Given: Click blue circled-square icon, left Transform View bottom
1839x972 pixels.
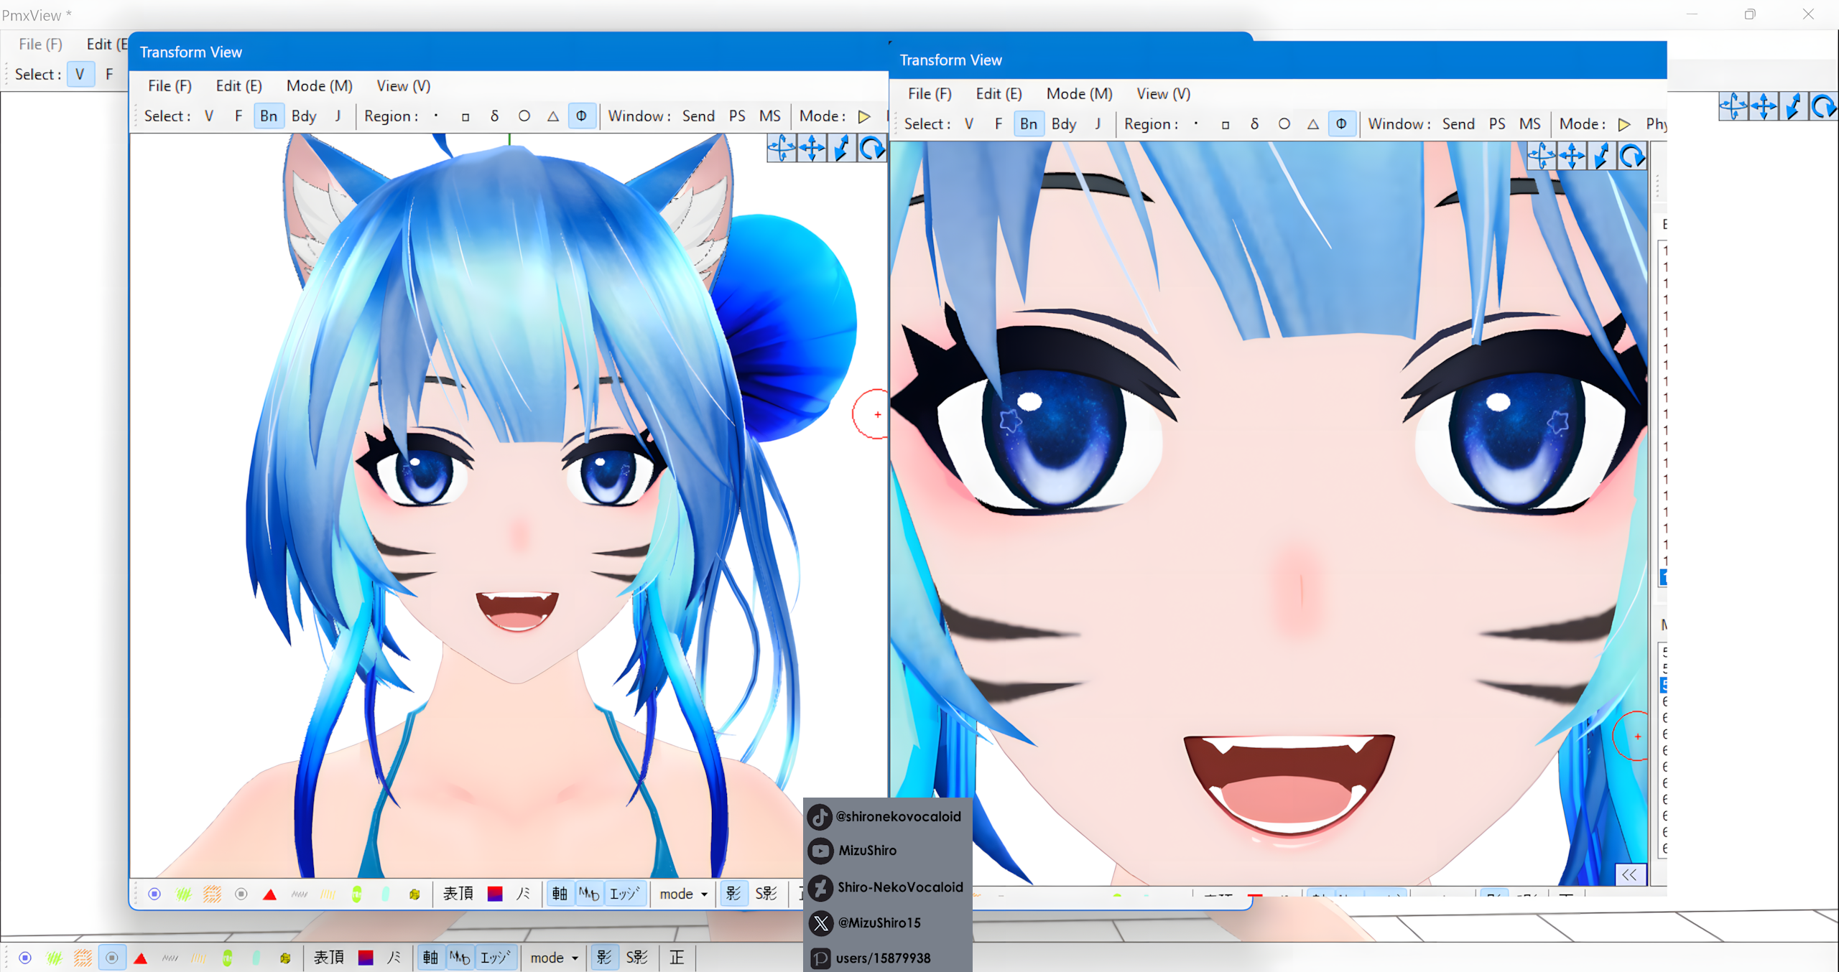Looking at the screenshot, I should click(x=154, y=894).
